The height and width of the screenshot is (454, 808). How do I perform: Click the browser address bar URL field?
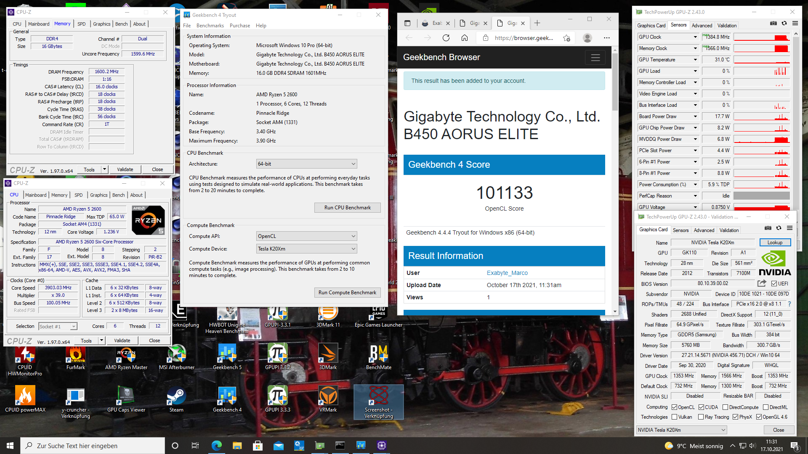click(x=524, y=38)
